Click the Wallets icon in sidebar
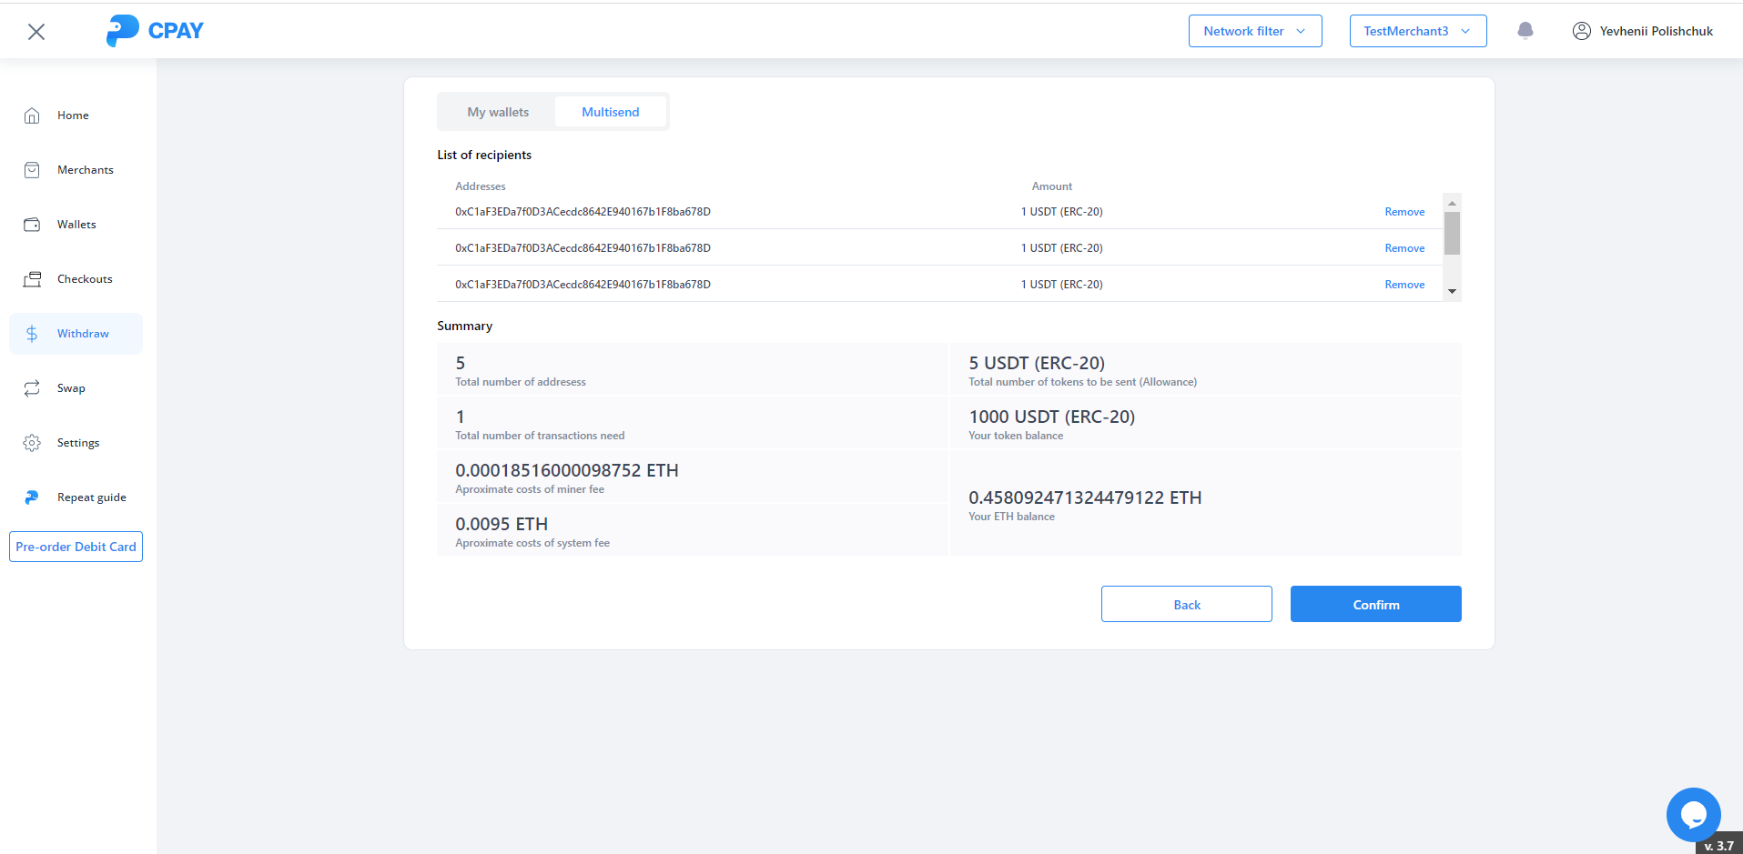Image resolution: width=1743 pixels, height=854 pixels. click(x=32, y=225)
